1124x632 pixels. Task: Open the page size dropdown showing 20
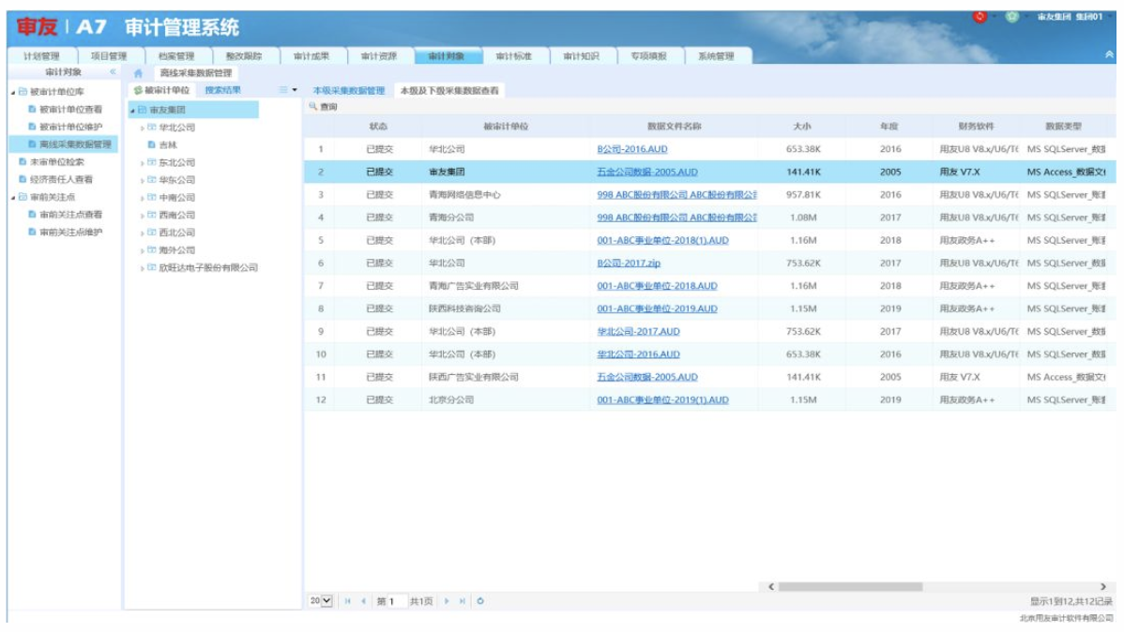(321, 601)
